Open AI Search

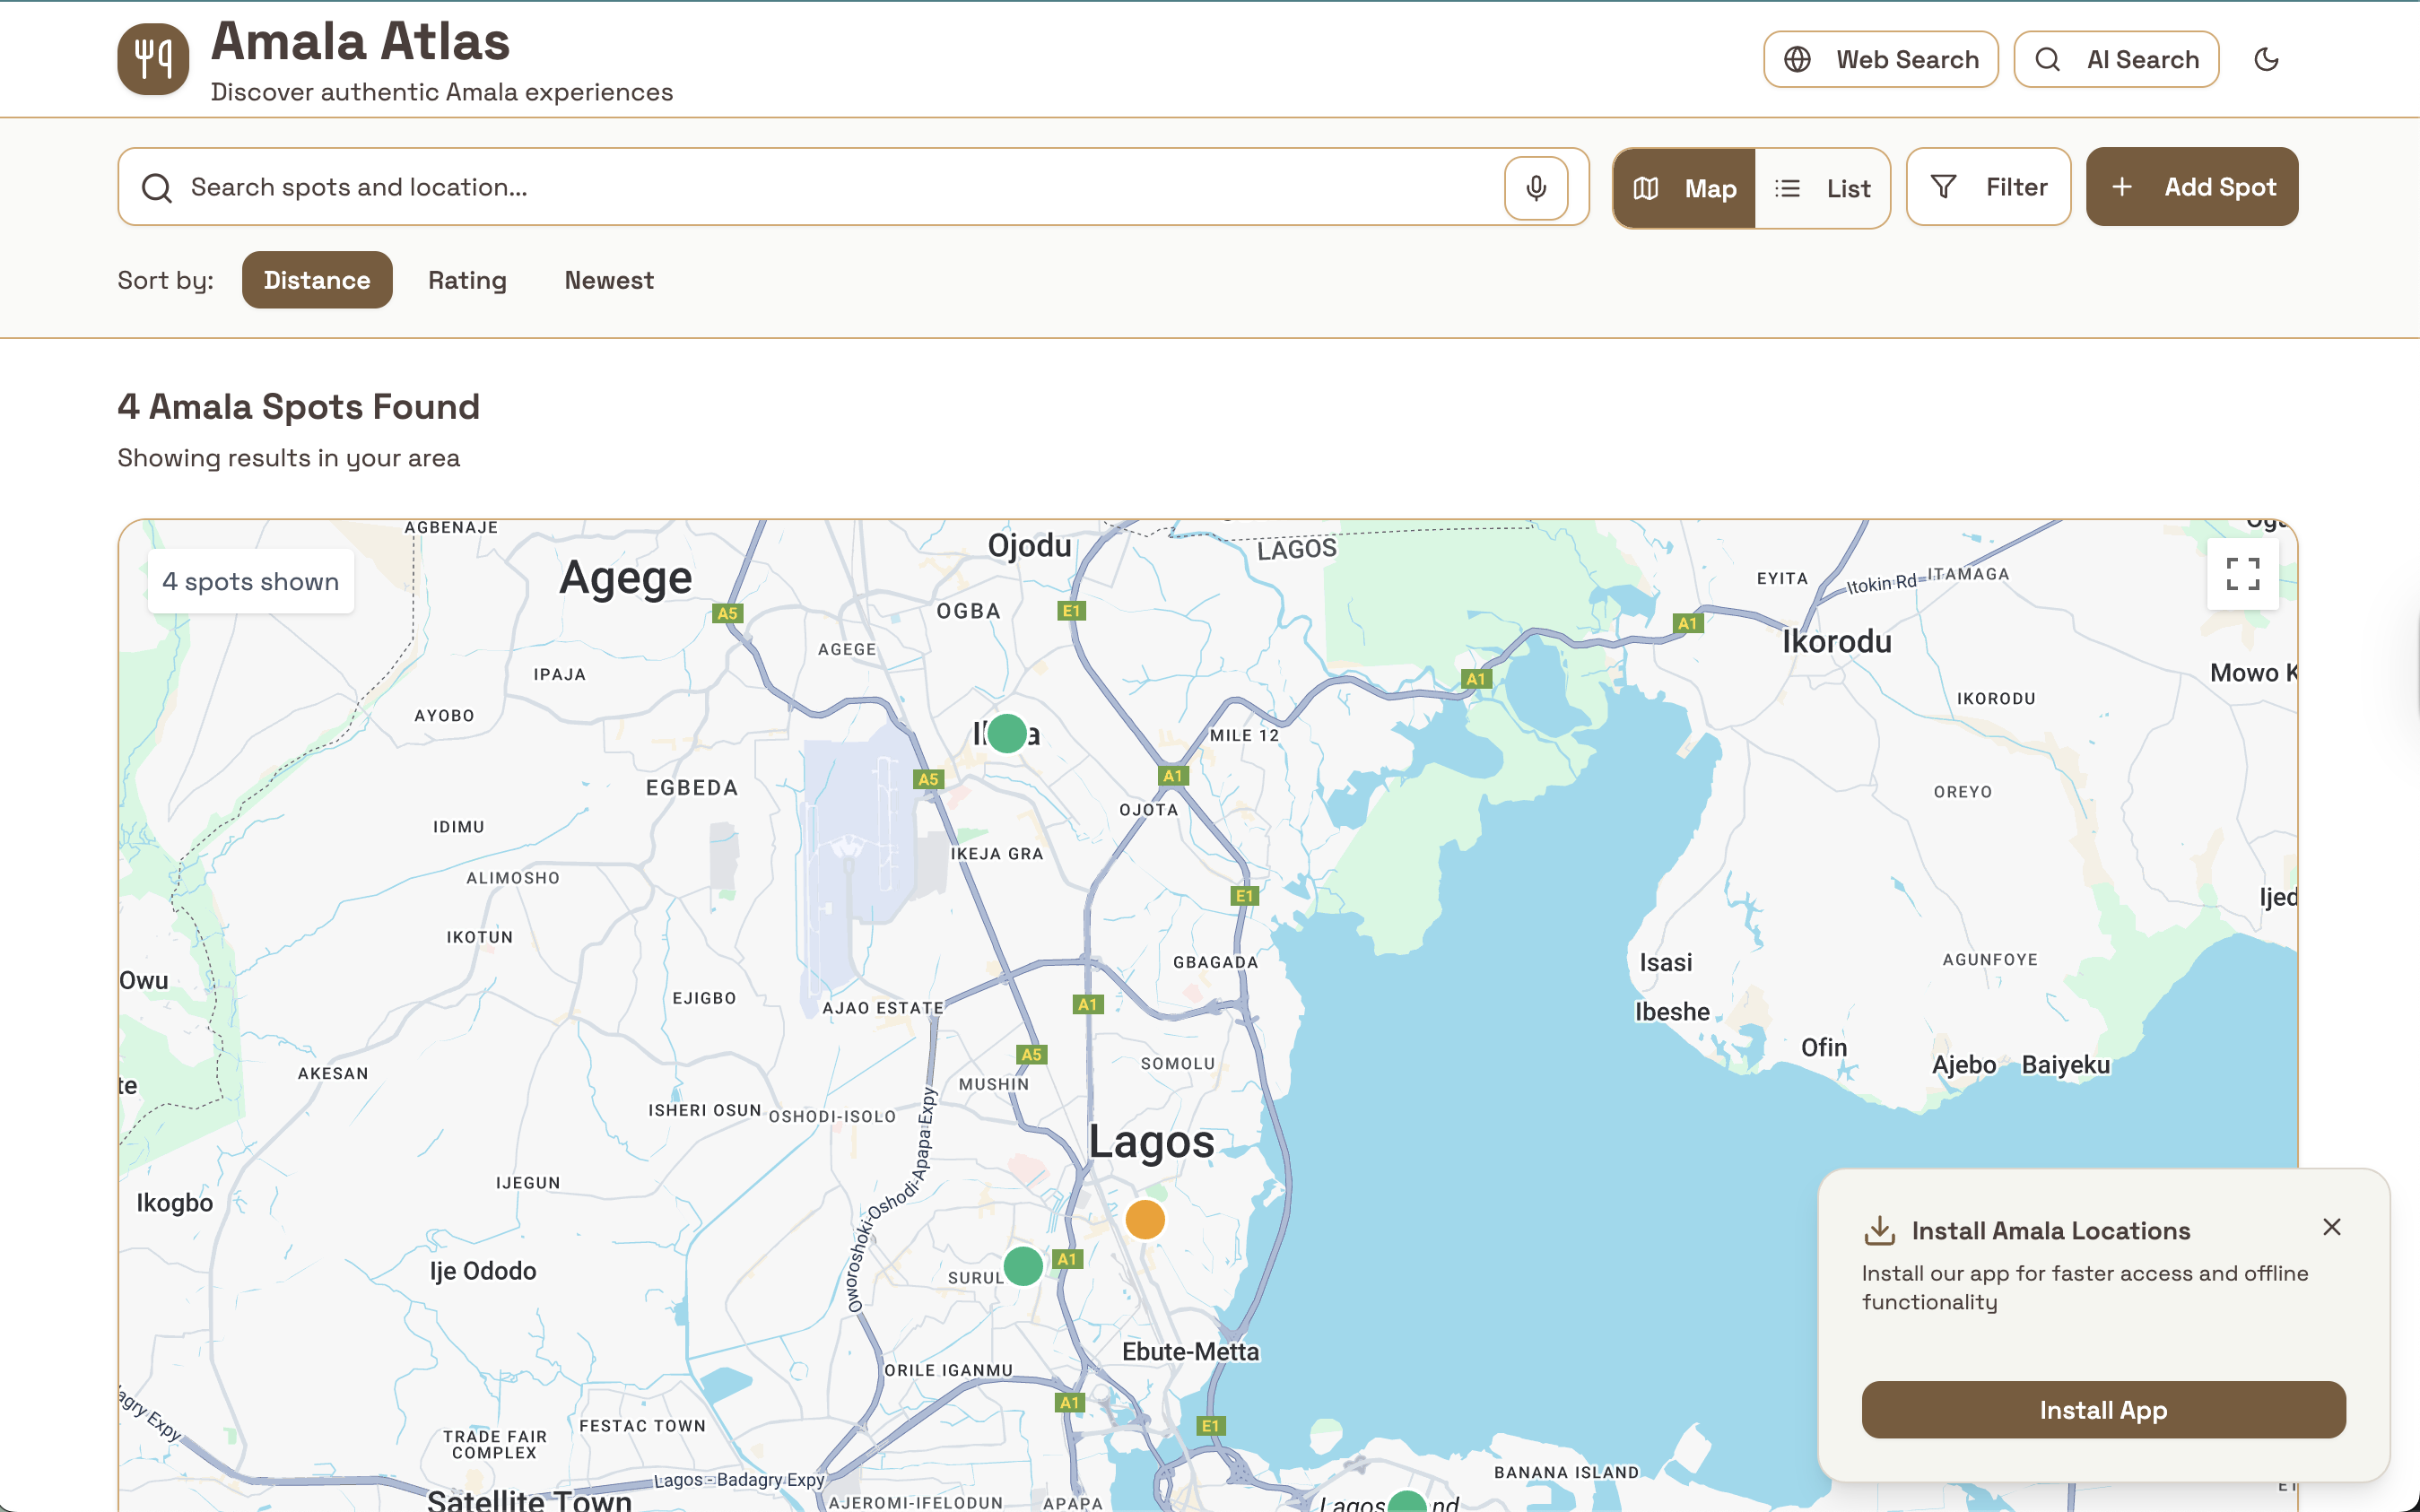tap(2116, 60)
